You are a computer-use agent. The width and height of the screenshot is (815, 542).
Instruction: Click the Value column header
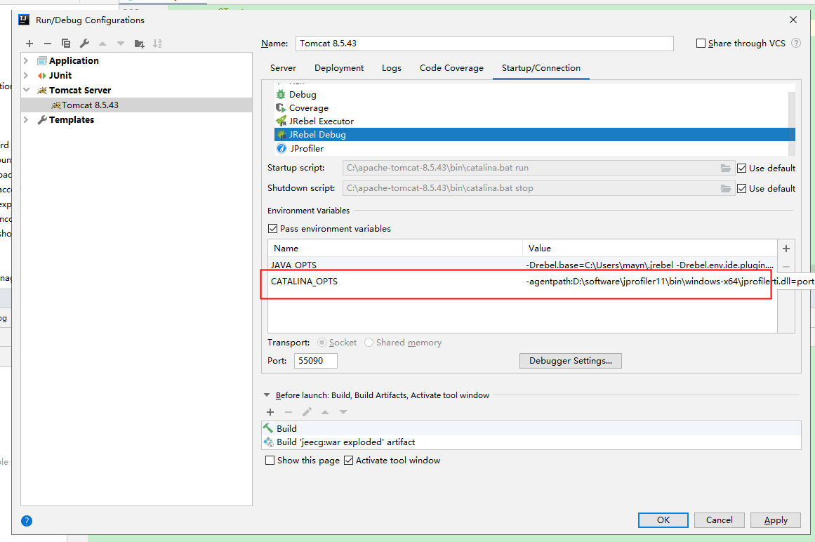tap(650, 249)
